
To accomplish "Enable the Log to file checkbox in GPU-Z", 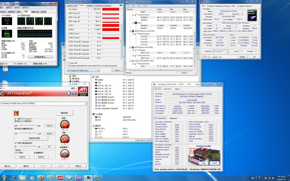I will [69, 63].
